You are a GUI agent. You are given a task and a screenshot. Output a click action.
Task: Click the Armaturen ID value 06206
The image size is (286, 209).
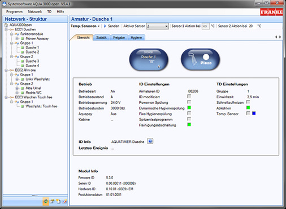point(193,92)
